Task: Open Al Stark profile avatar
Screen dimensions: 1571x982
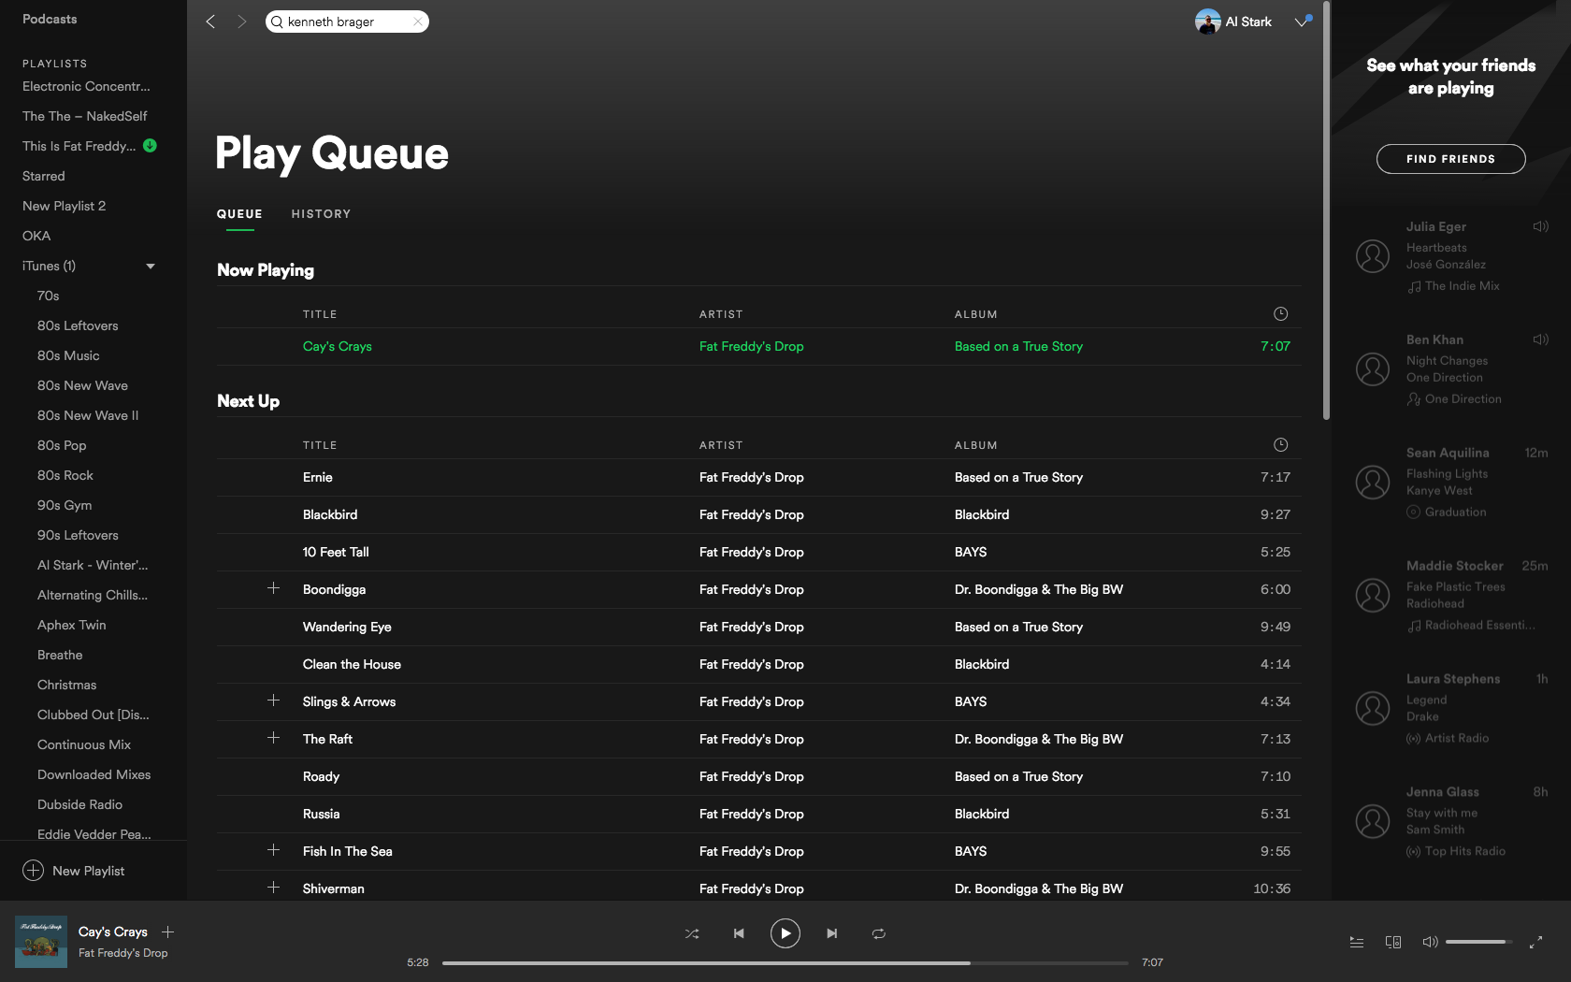Action: [1208, 22]
